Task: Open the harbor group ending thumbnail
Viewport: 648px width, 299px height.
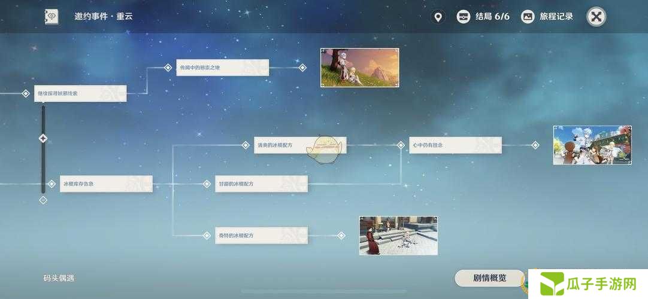Action: [x=592, y=145]
